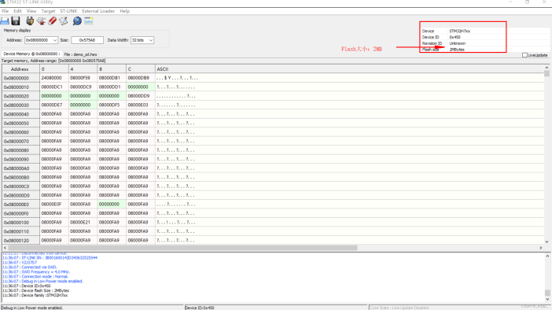This screenshot has height=310, width=552.
Task: Open the External Loader menu
Action: [98, 11]
